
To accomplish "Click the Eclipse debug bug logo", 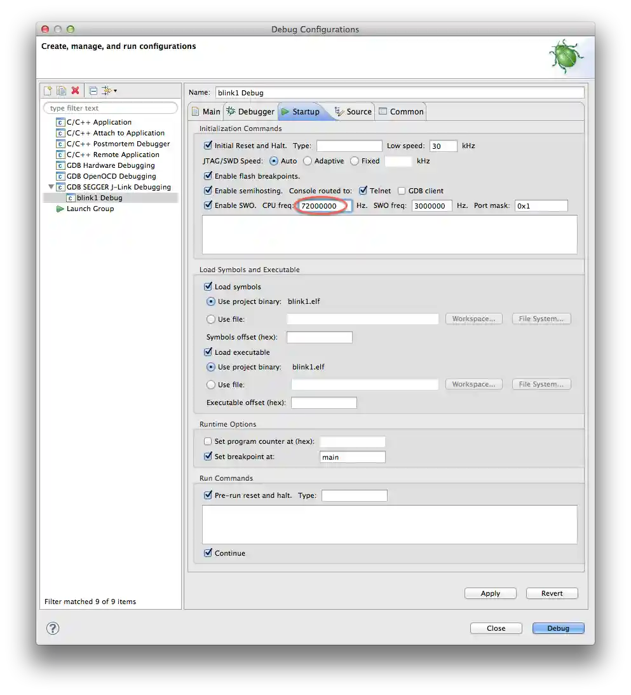I will click(x=565, y=56).
